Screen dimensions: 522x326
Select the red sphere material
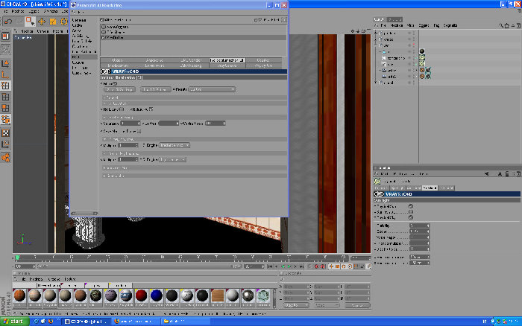[x=141, y=295]
